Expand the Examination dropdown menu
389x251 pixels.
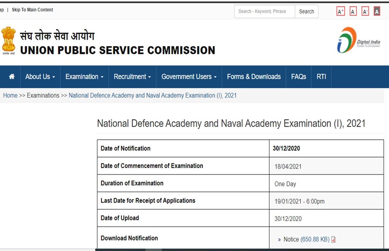tap(82, 77)
